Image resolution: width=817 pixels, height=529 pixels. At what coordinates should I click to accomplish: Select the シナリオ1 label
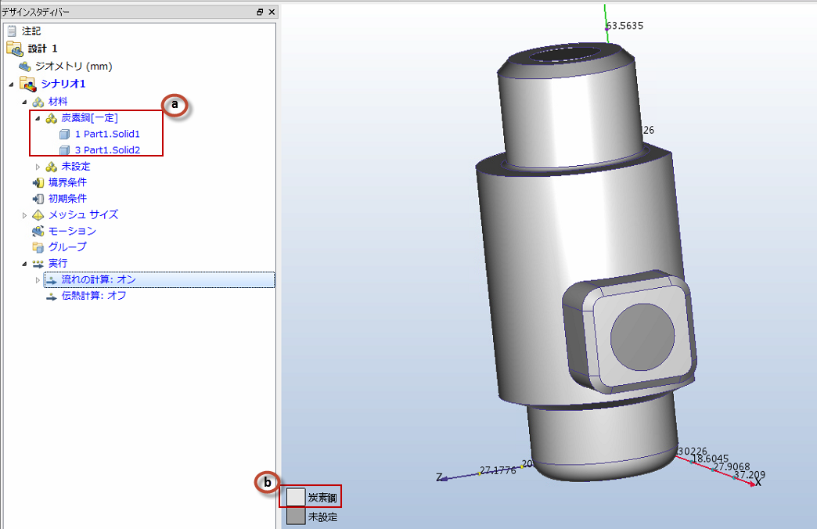tap(63, 84)
